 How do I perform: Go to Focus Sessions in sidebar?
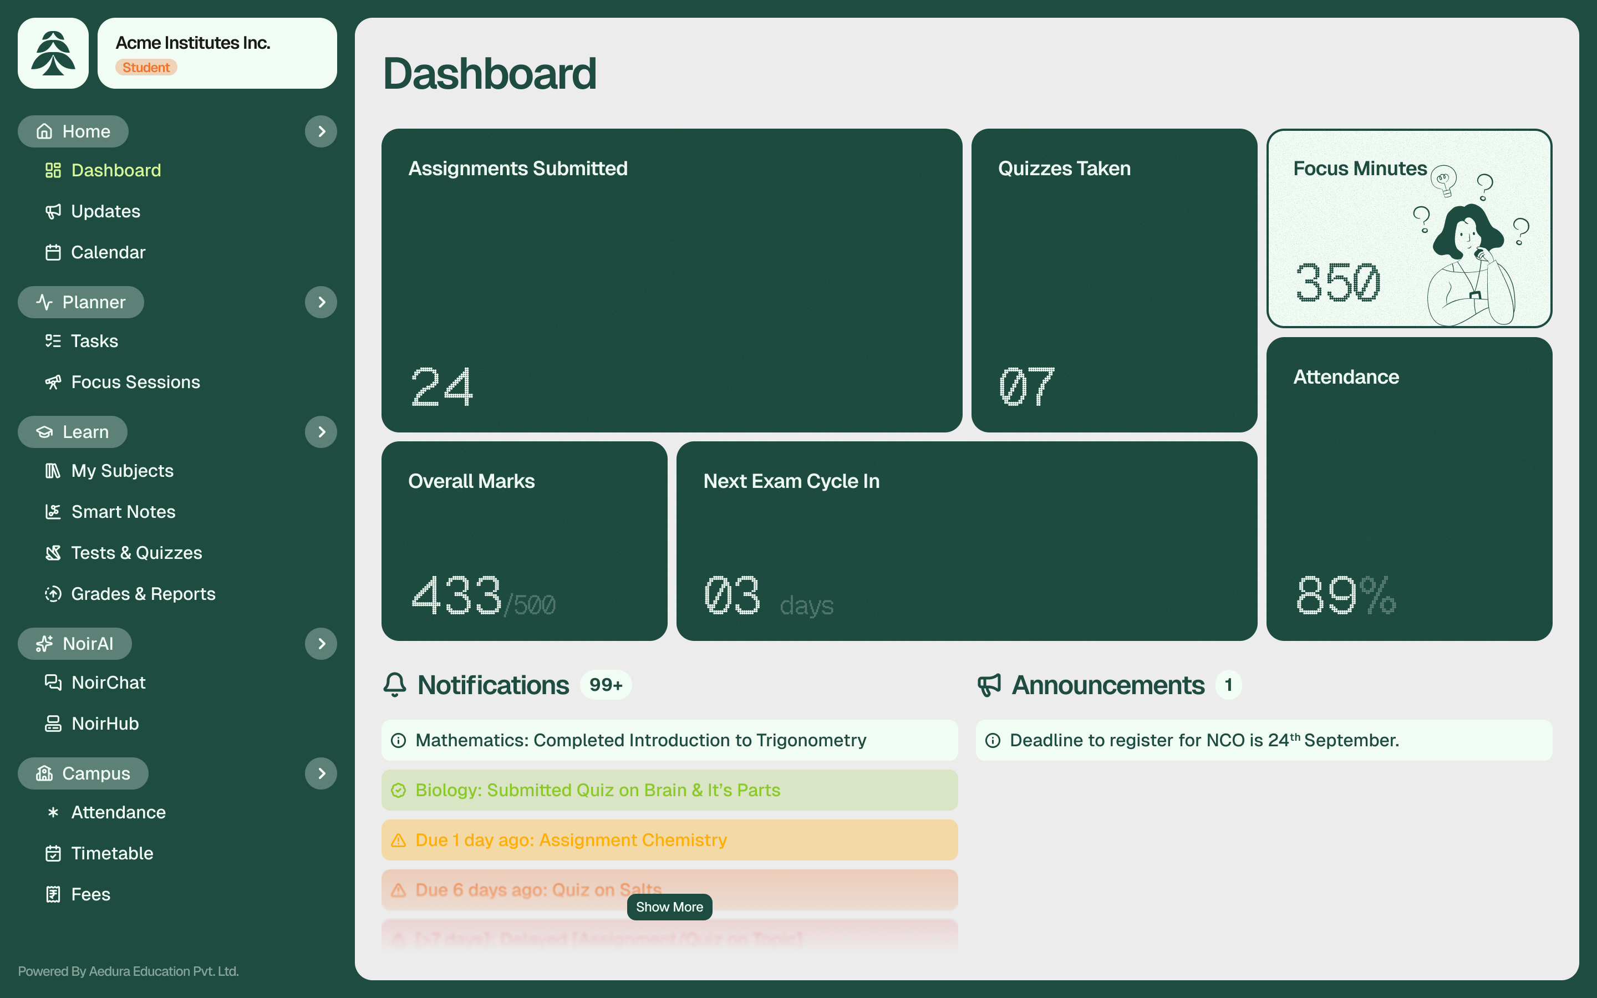tap(123, 381)
